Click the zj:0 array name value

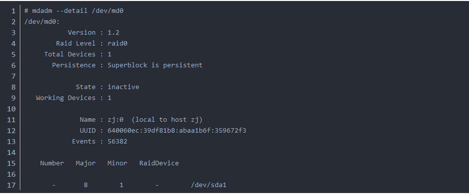pyautogui.click(x=116, y=120)
